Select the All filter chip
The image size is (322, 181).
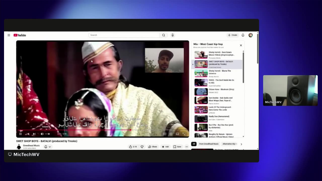coord(194,144)
